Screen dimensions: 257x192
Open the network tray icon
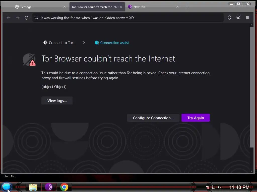[214, 187]
